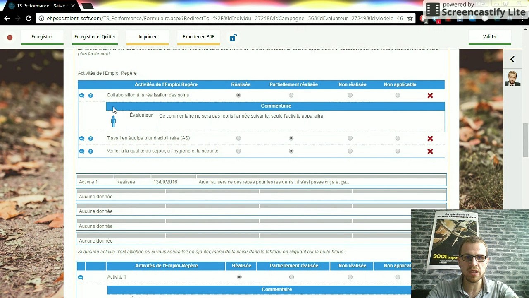Click the lower Commentaire header under Activité 1
Viewport: 529px width, 298px height.
276,290
